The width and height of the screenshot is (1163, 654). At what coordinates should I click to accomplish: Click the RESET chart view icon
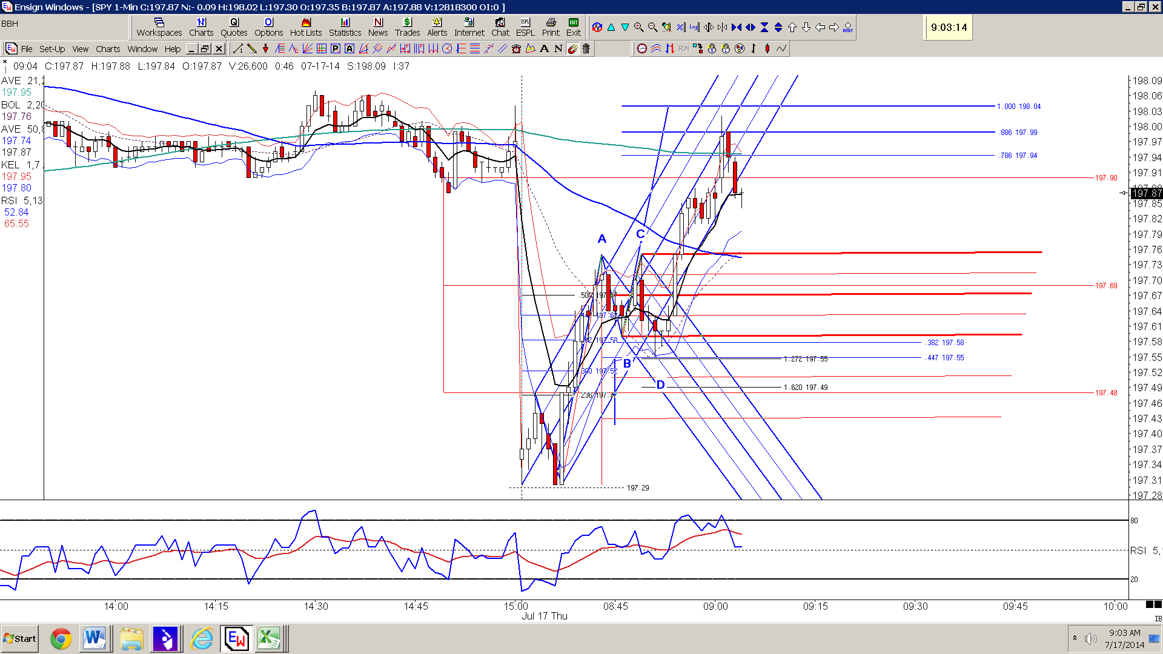pos(848,28)
